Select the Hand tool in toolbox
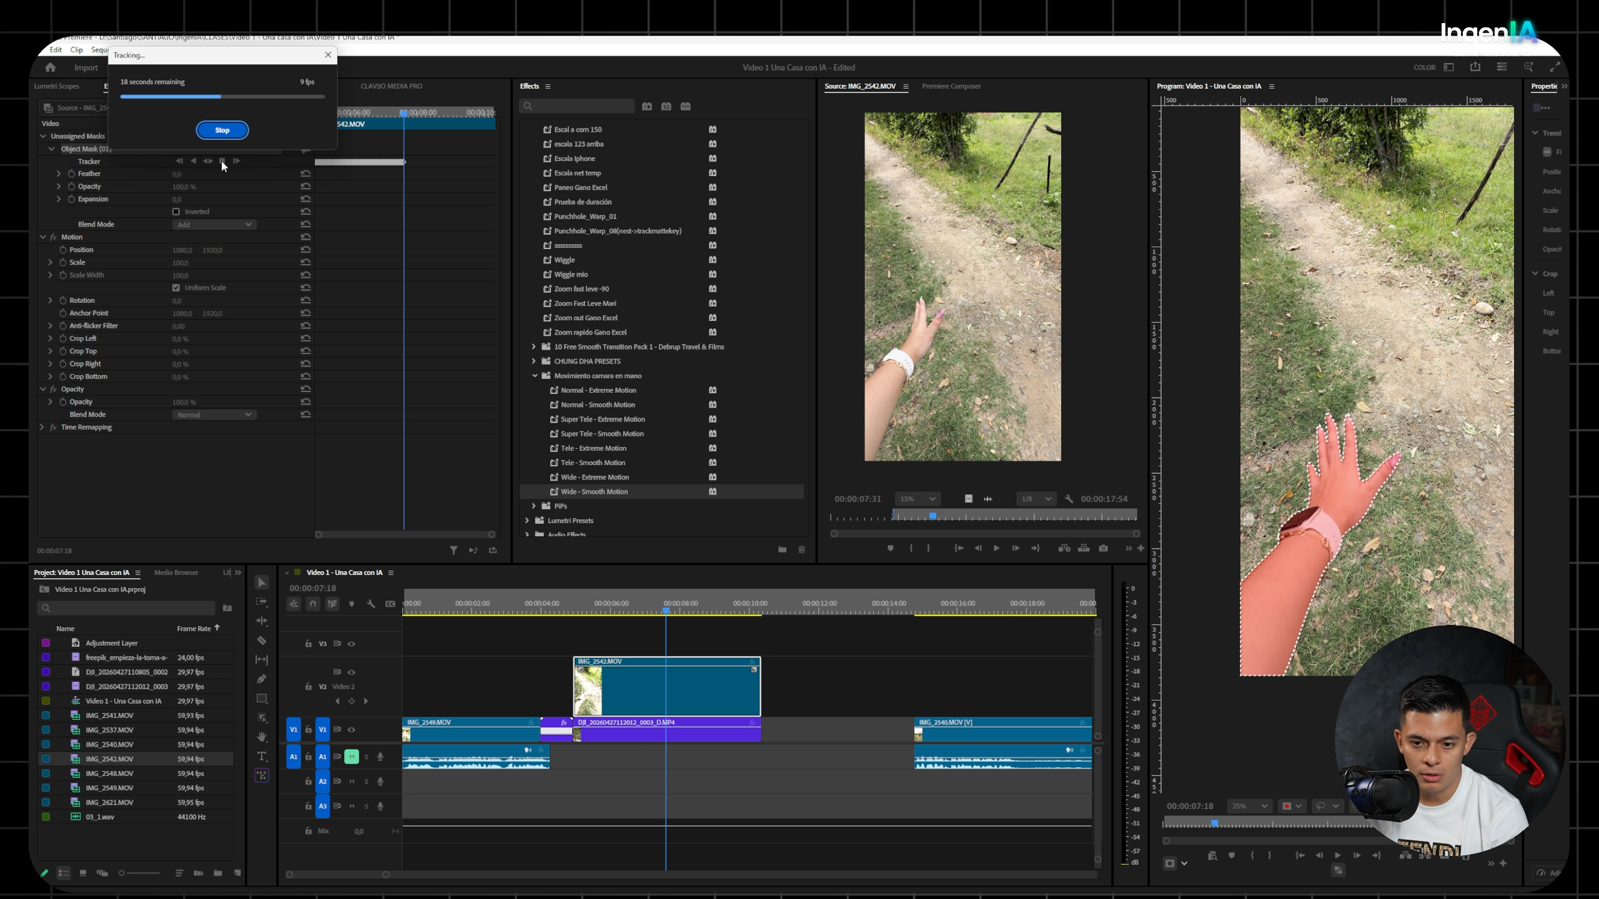Screen dimensions: 1599x899 (x=262, y=737)
